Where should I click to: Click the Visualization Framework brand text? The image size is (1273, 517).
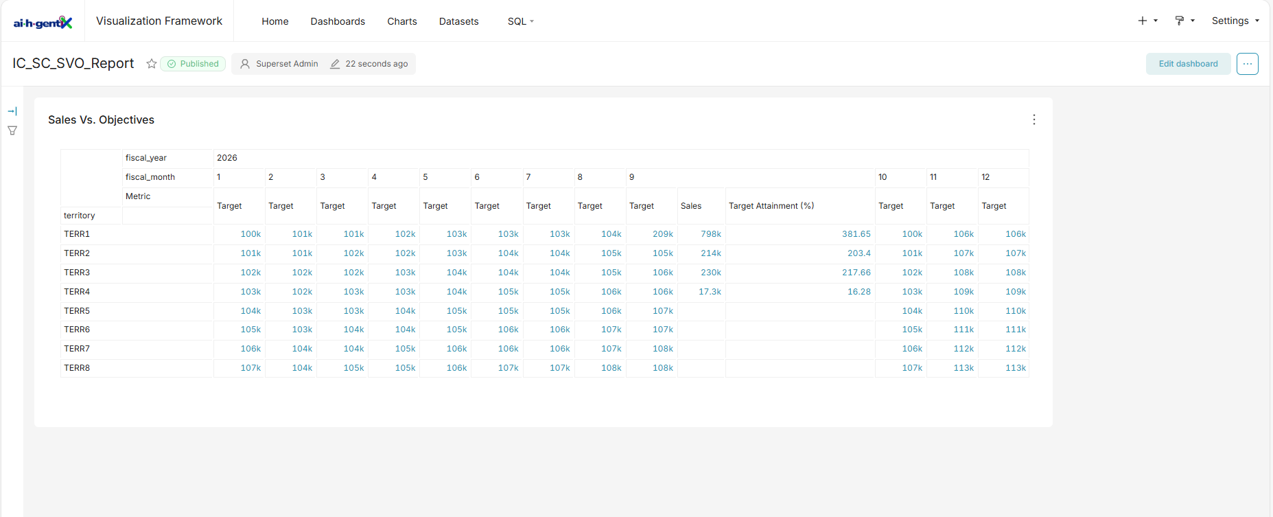(159, 21)
